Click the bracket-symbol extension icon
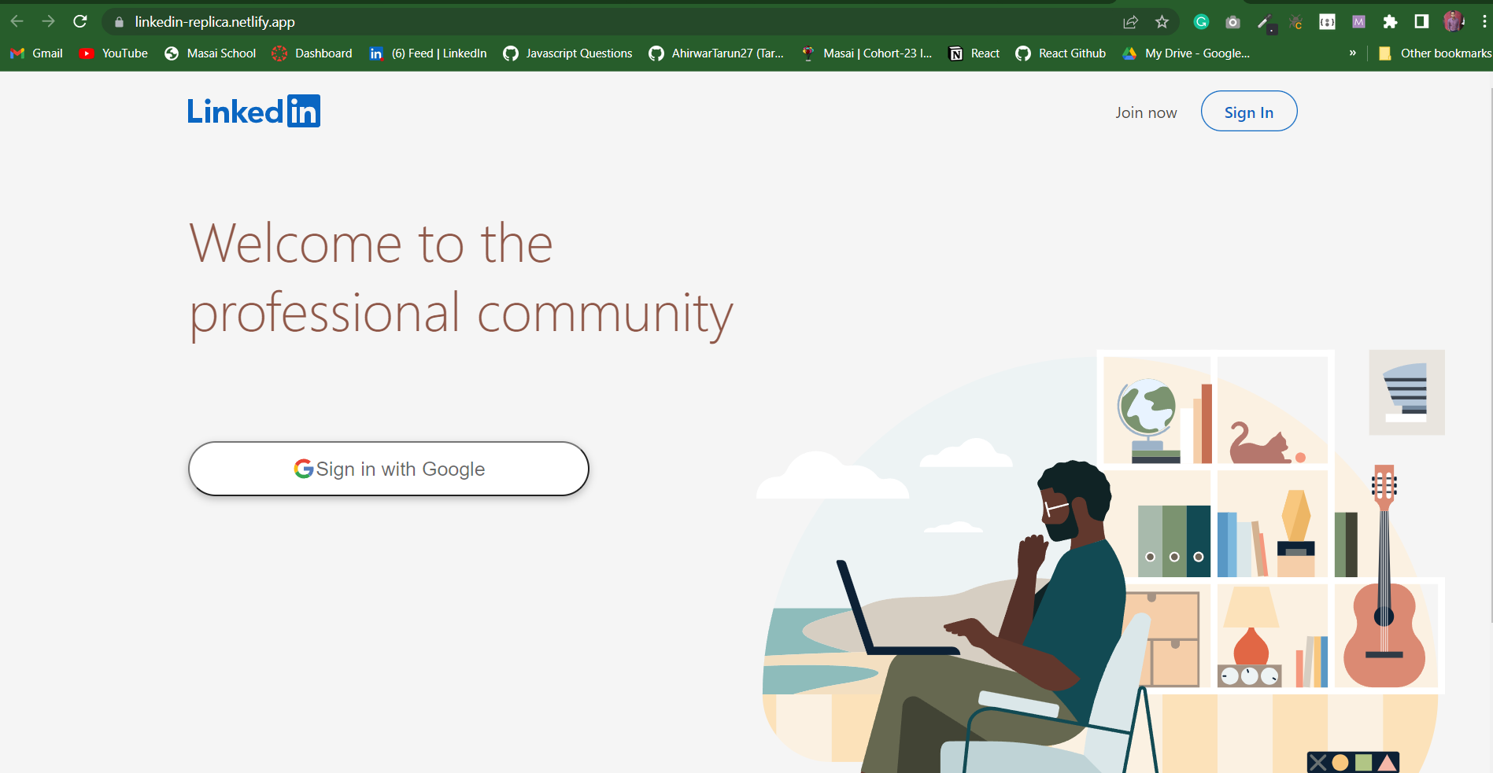This screenshot has height=773, width=1493. point(1327,22)
